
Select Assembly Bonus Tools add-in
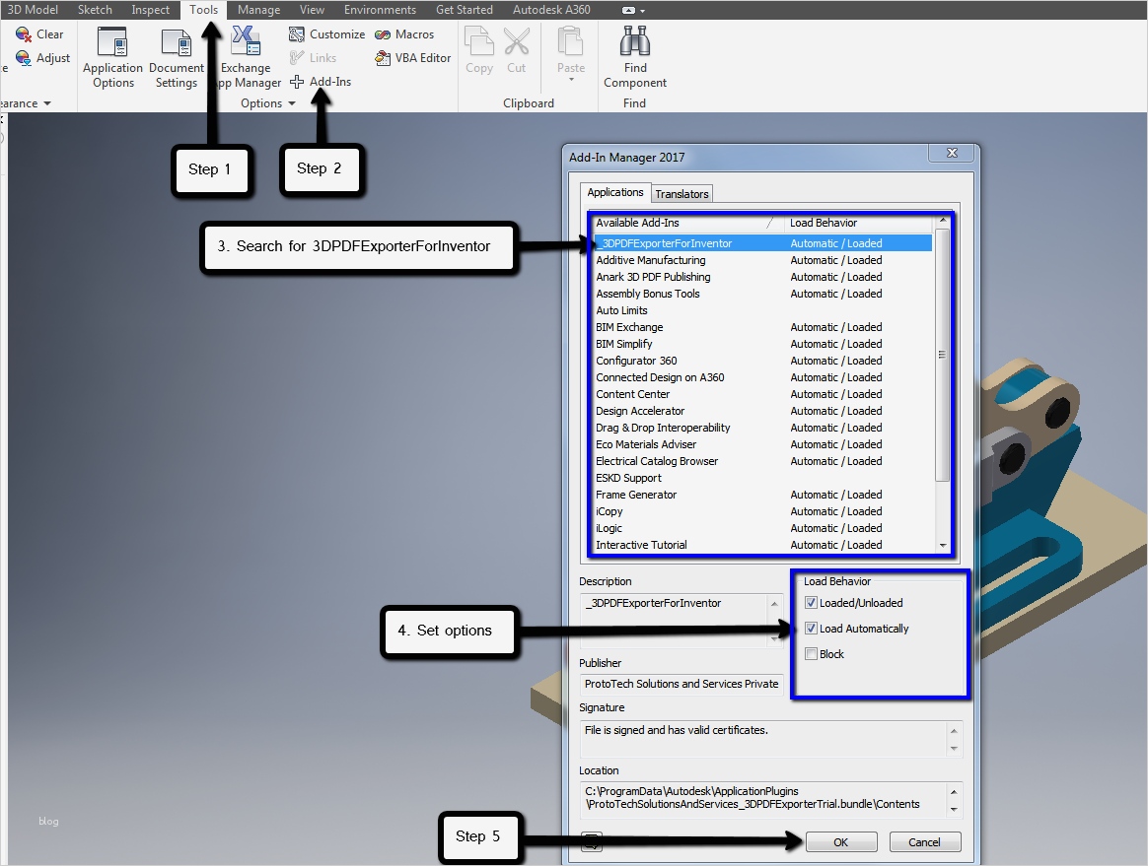(762, 294)
